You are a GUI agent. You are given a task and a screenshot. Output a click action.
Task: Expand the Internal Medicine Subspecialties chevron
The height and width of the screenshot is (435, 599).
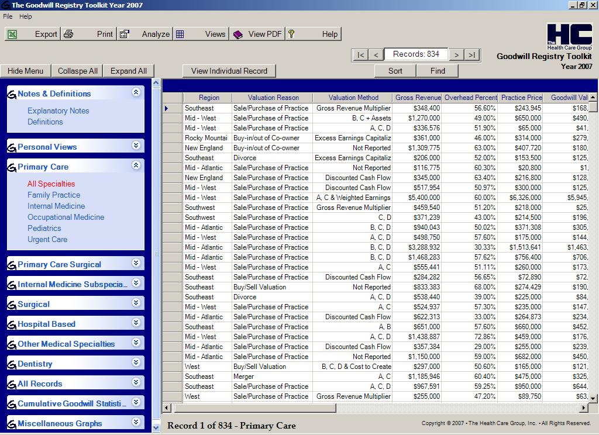tap(136, 282)
